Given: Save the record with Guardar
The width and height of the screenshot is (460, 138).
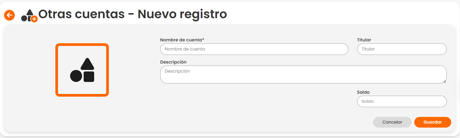Looking at the screenshot, I should click(x=432, y=122).
